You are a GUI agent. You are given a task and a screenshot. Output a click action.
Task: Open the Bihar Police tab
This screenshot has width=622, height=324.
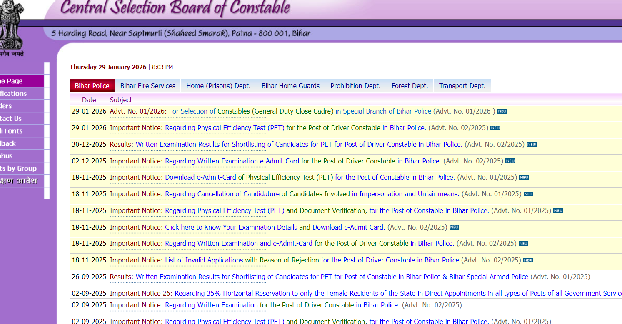point(92,86)
